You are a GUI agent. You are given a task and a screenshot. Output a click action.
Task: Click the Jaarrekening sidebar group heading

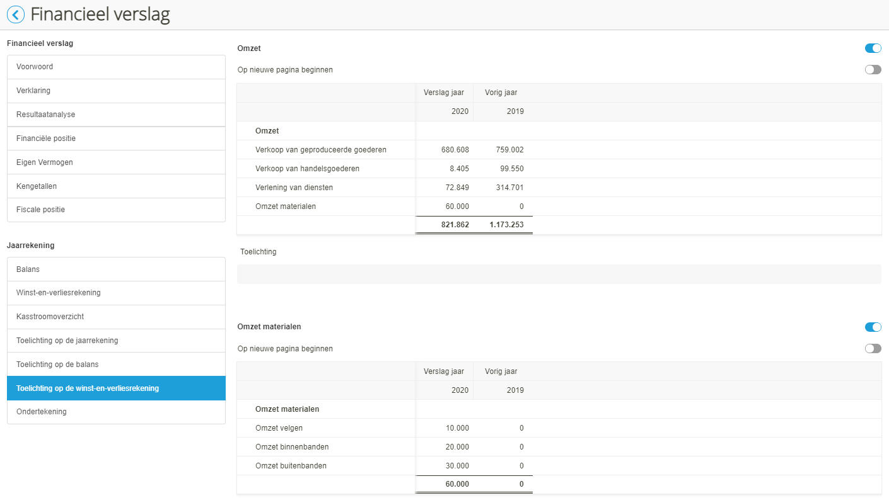[31, 246]
